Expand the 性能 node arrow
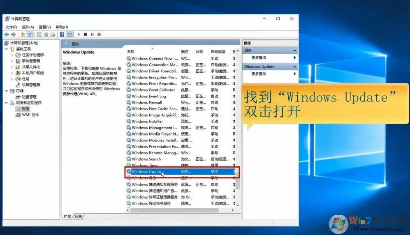 click(12, 79)
